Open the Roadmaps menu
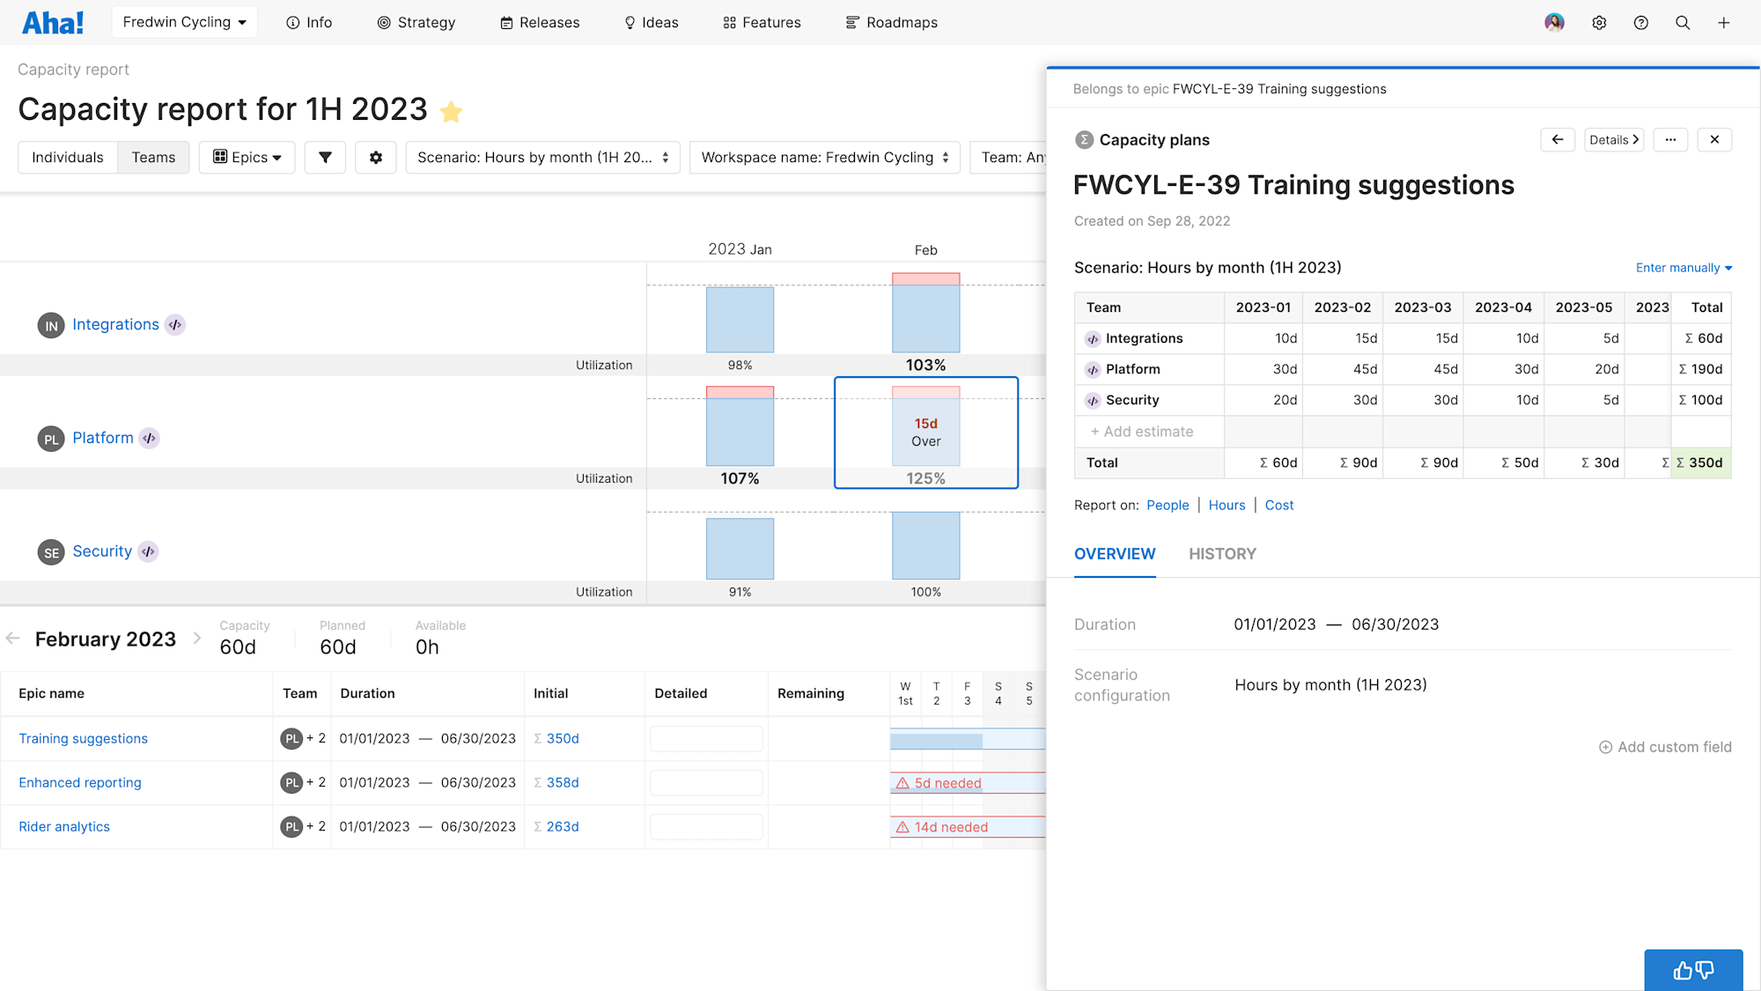The height and width of the screenshot is (991, 1761). (x=891, y=22)
